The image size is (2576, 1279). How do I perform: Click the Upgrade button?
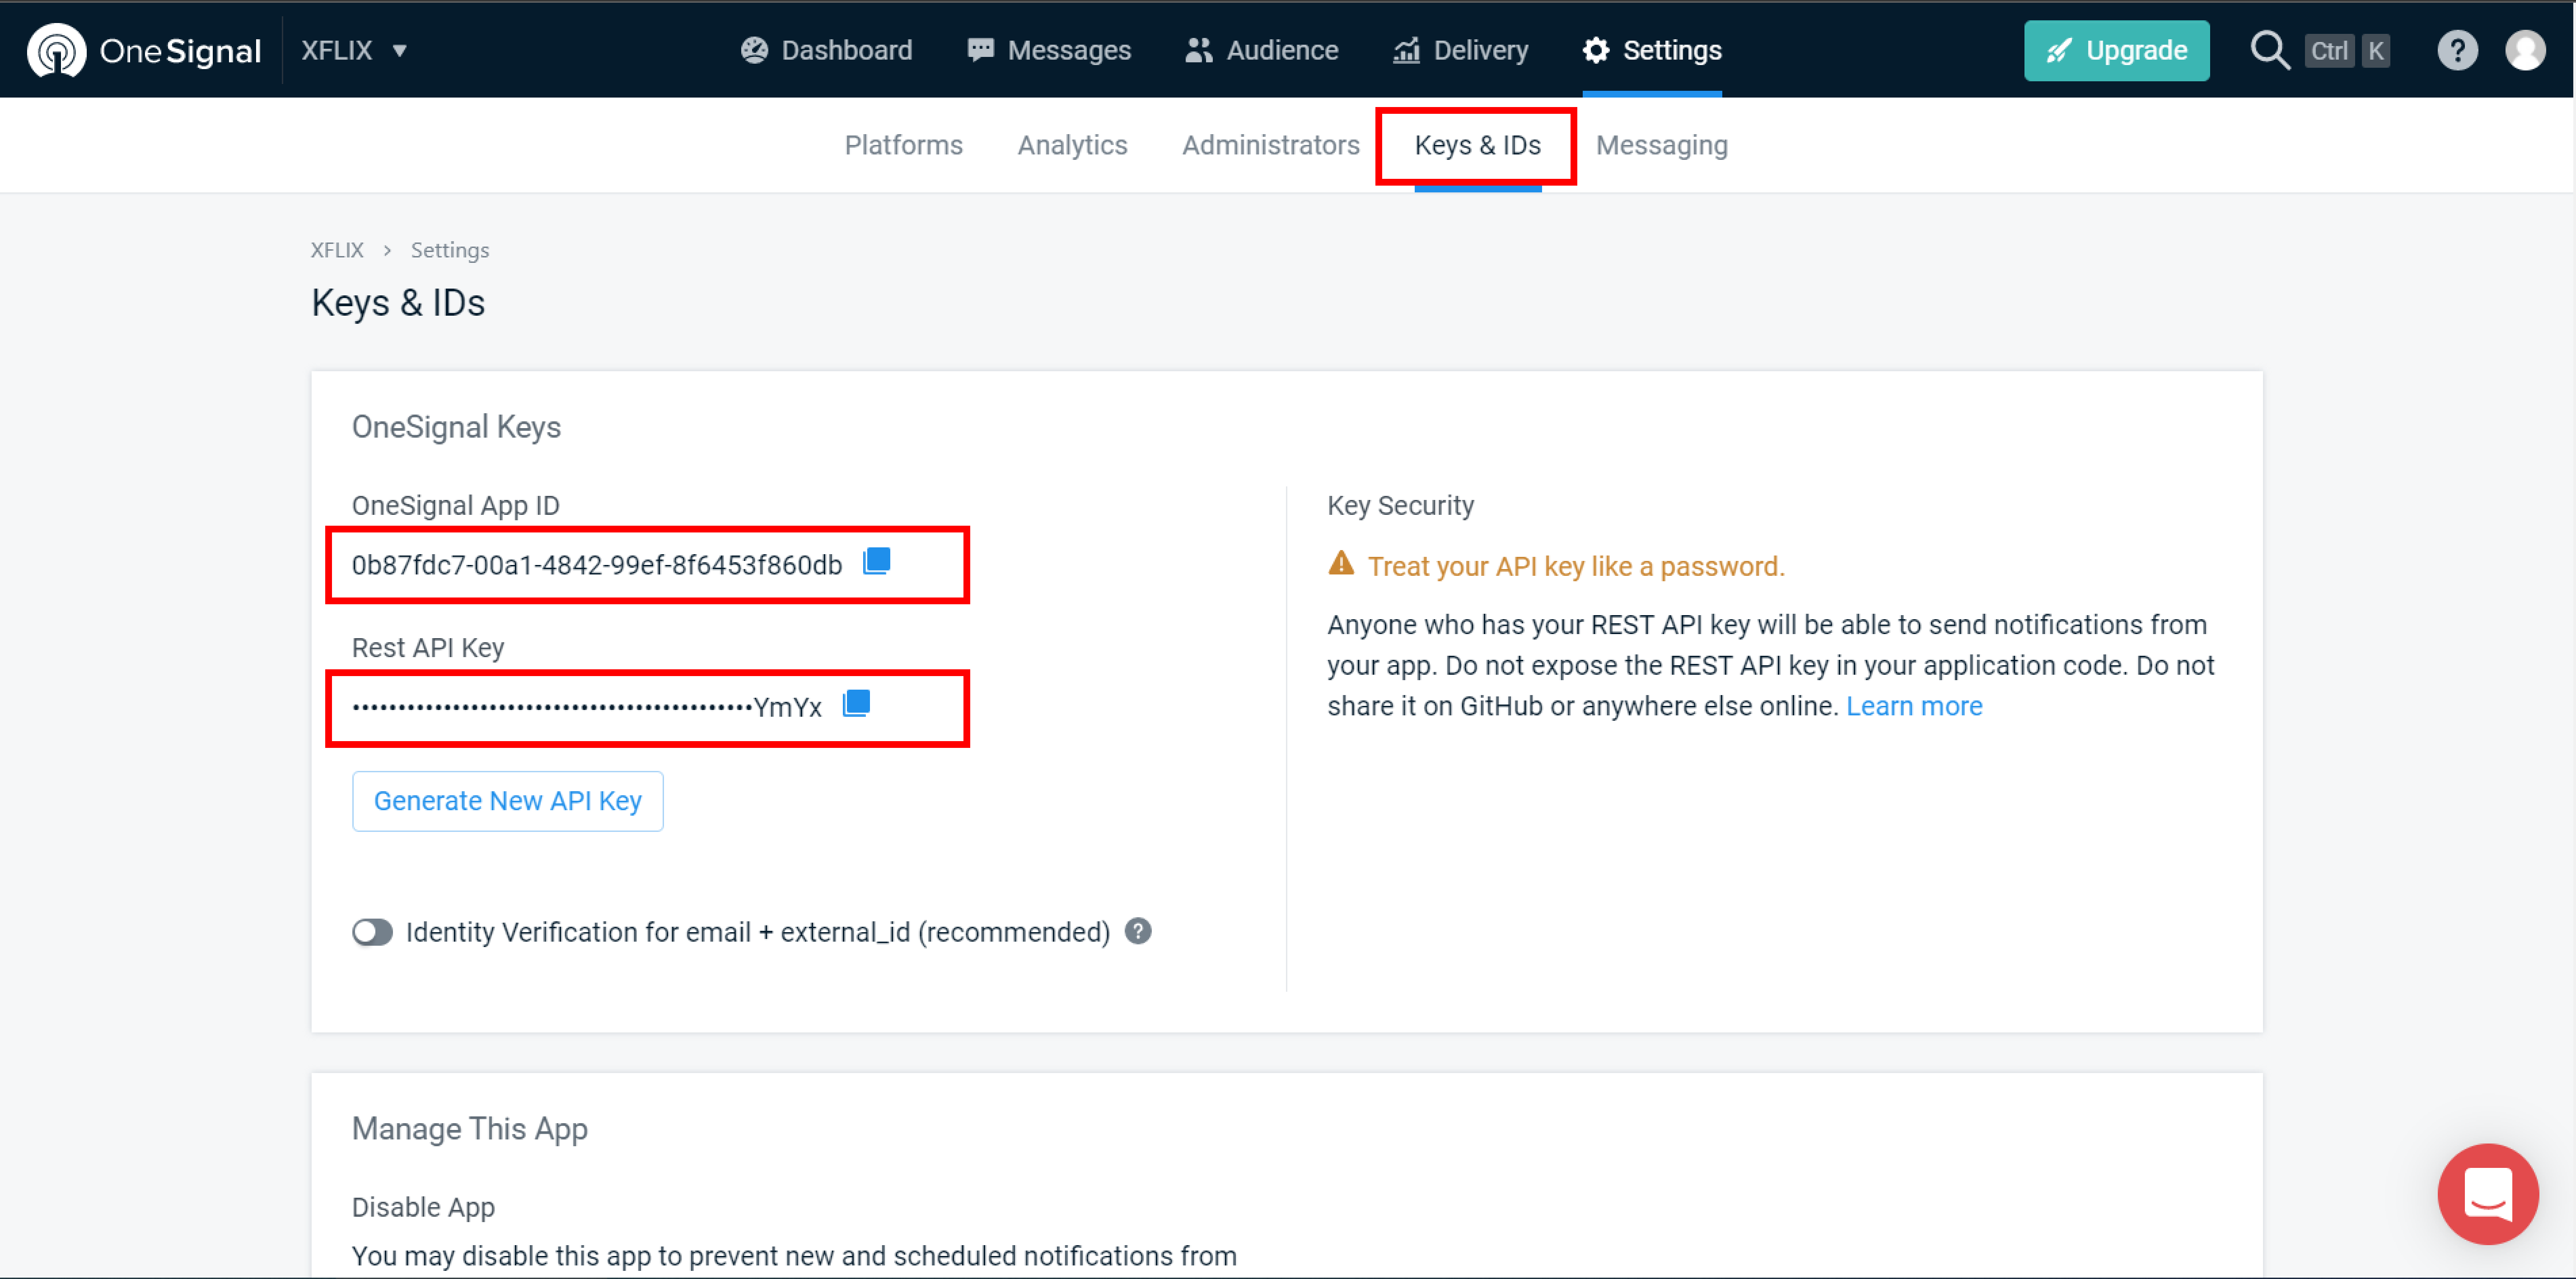(x=2116, y=50)
